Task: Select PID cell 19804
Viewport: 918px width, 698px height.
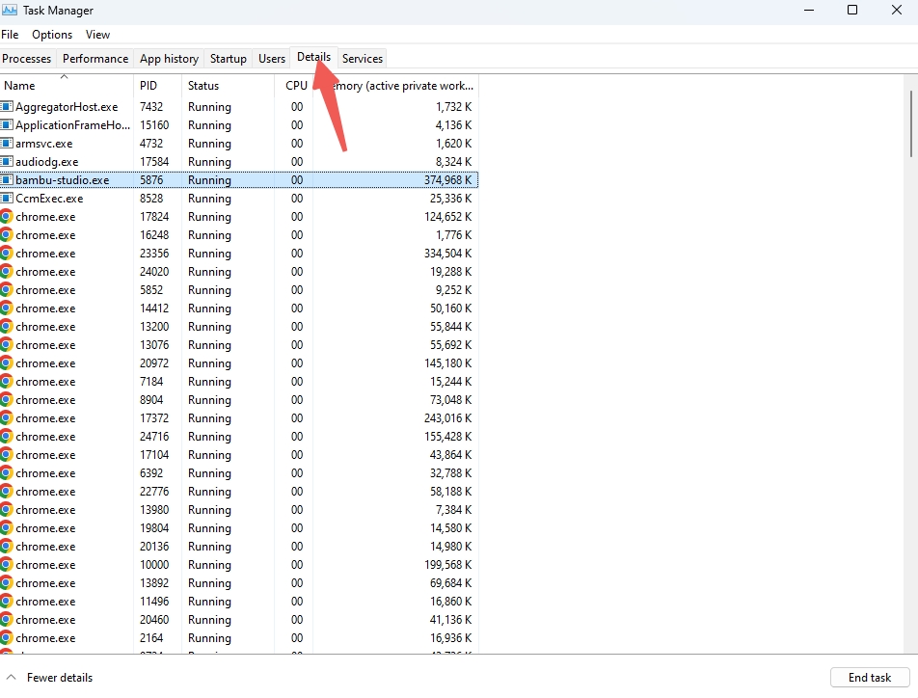Action: pyautogui.click(x=154, y=527)
